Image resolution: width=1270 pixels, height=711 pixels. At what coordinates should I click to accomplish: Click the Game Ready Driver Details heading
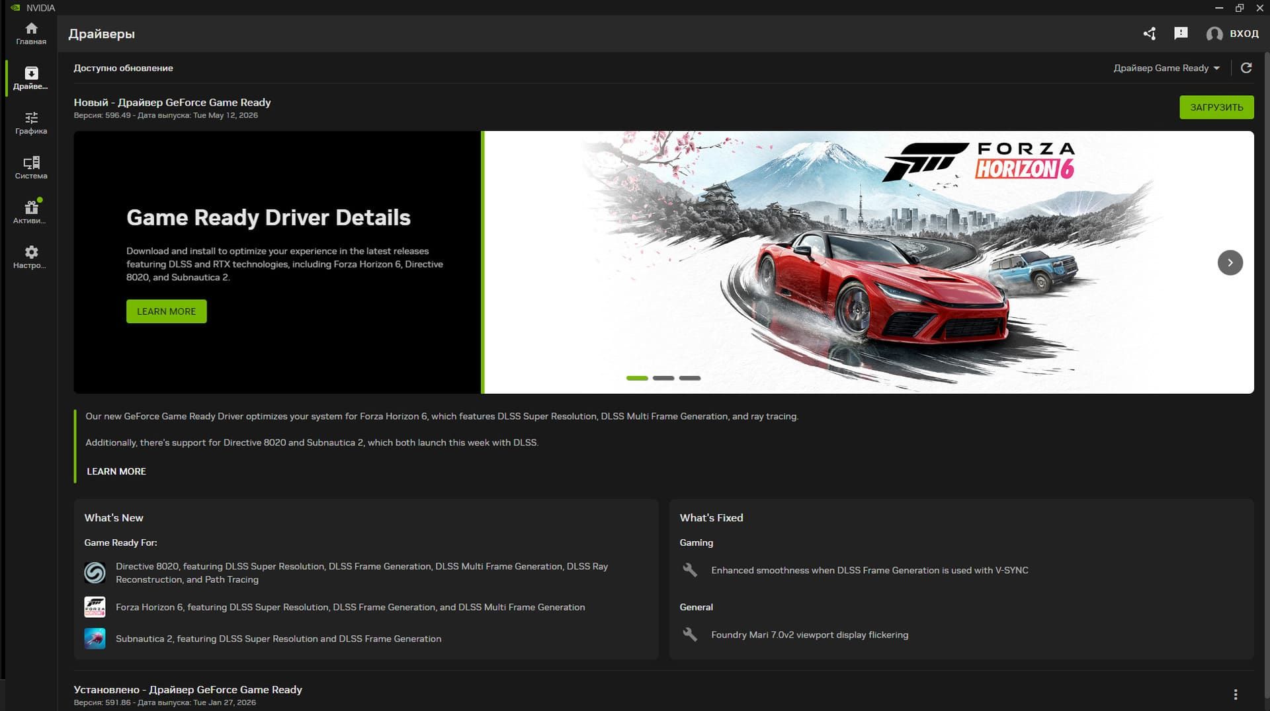pyautogui.click(x=269, y=217)
